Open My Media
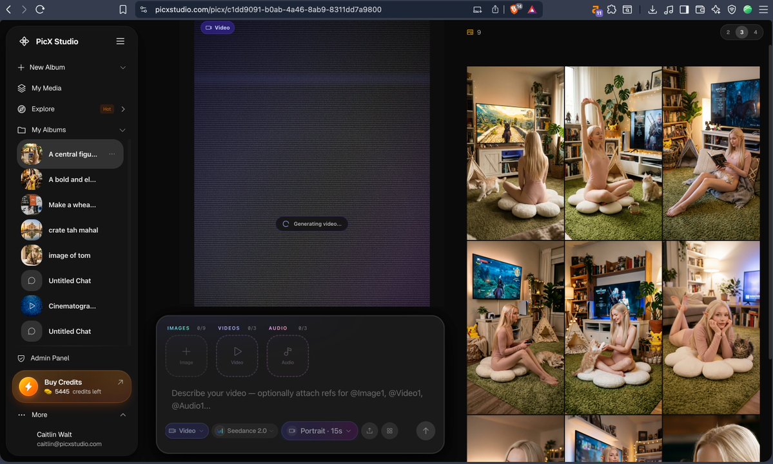 coord(46,88)
